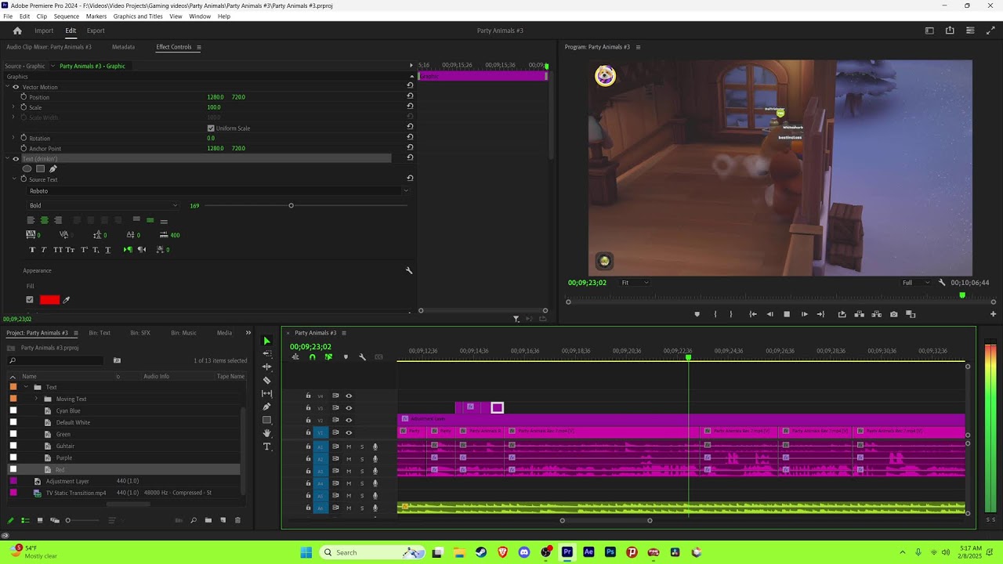Open Timeline Display Settings wrench

[362, 357]
